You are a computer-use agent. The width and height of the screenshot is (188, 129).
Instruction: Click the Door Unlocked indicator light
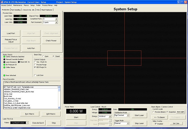pos(4,75)
